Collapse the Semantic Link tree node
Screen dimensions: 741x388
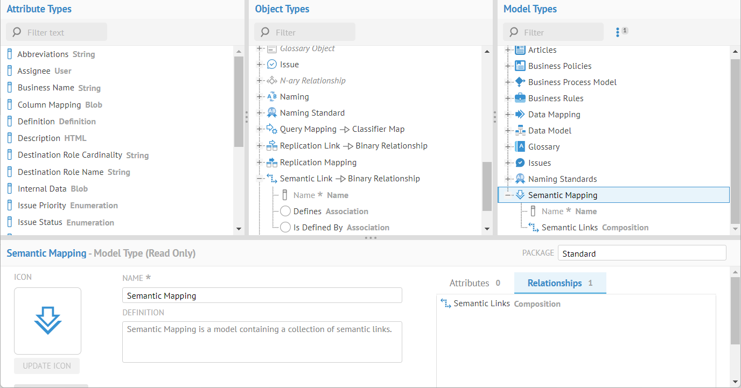click(x=260, y=179)
